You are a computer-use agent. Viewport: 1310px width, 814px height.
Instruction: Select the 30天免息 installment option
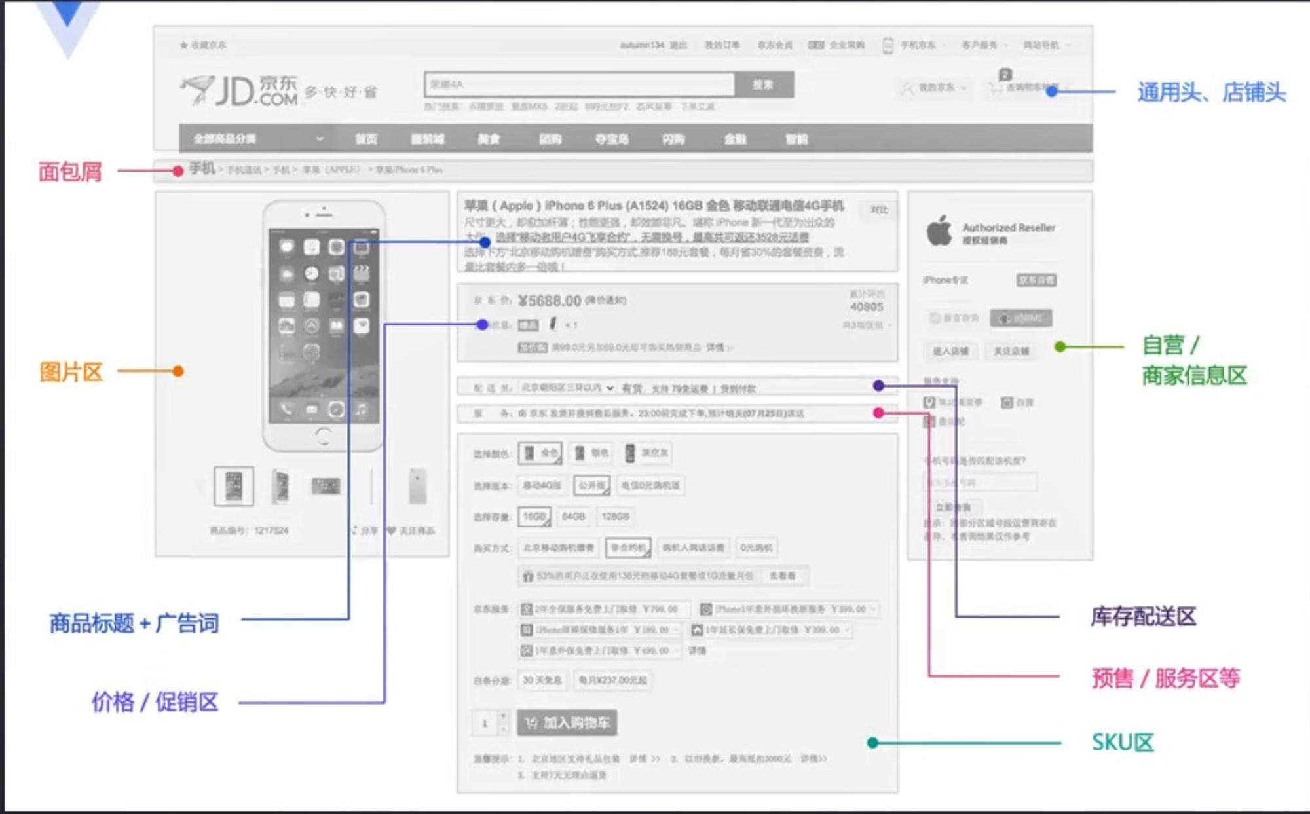pos(542,680)
